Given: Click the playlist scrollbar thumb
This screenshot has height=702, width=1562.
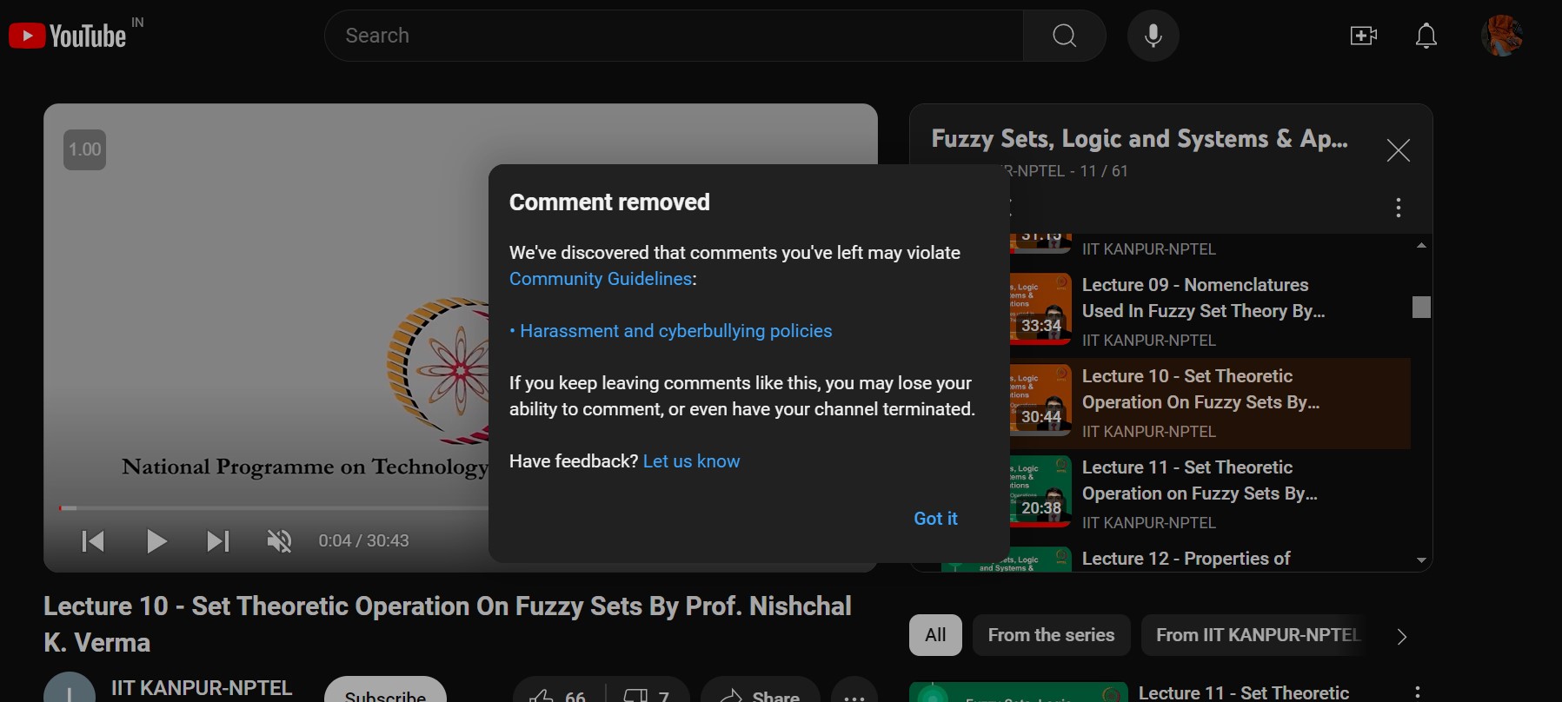Looking at the screenshot, I should (x=1421, y=307).
